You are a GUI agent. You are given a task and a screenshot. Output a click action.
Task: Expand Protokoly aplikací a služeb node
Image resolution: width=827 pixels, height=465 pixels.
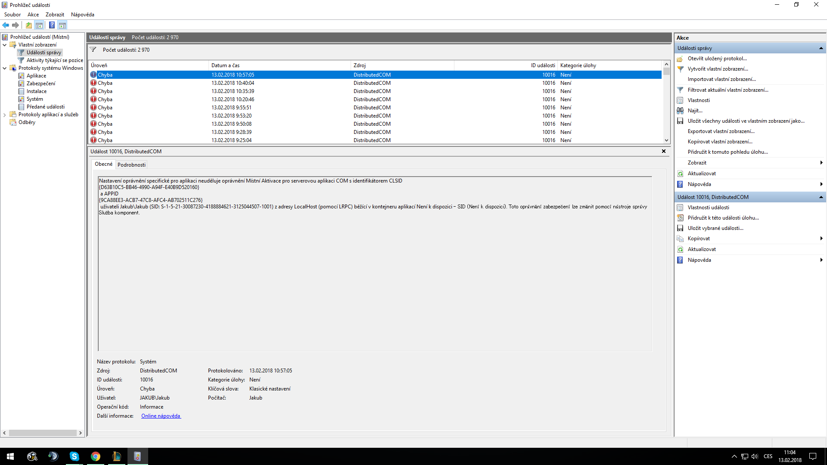(5, 115)
